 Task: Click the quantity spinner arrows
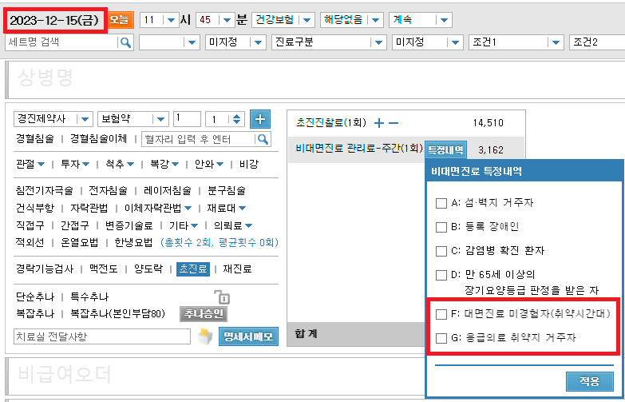point(237,119)
